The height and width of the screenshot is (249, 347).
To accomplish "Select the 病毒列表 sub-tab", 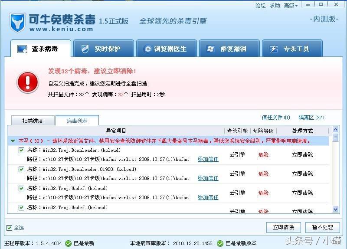I will click(x=77, y=121).
